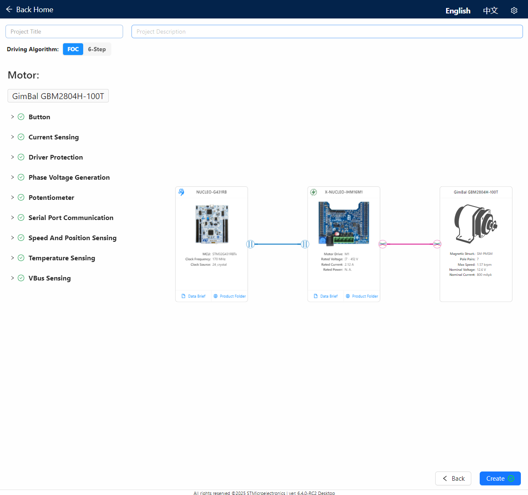Click the connector port icon on the X-NUCLEO-IHM16M1 left edge
The height and width of the screenshot is (495, 528).
[x=305, y=244]
